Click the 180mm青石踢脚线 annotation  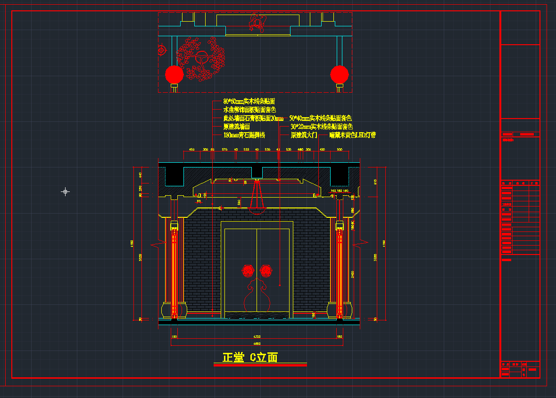pos(244,135)
